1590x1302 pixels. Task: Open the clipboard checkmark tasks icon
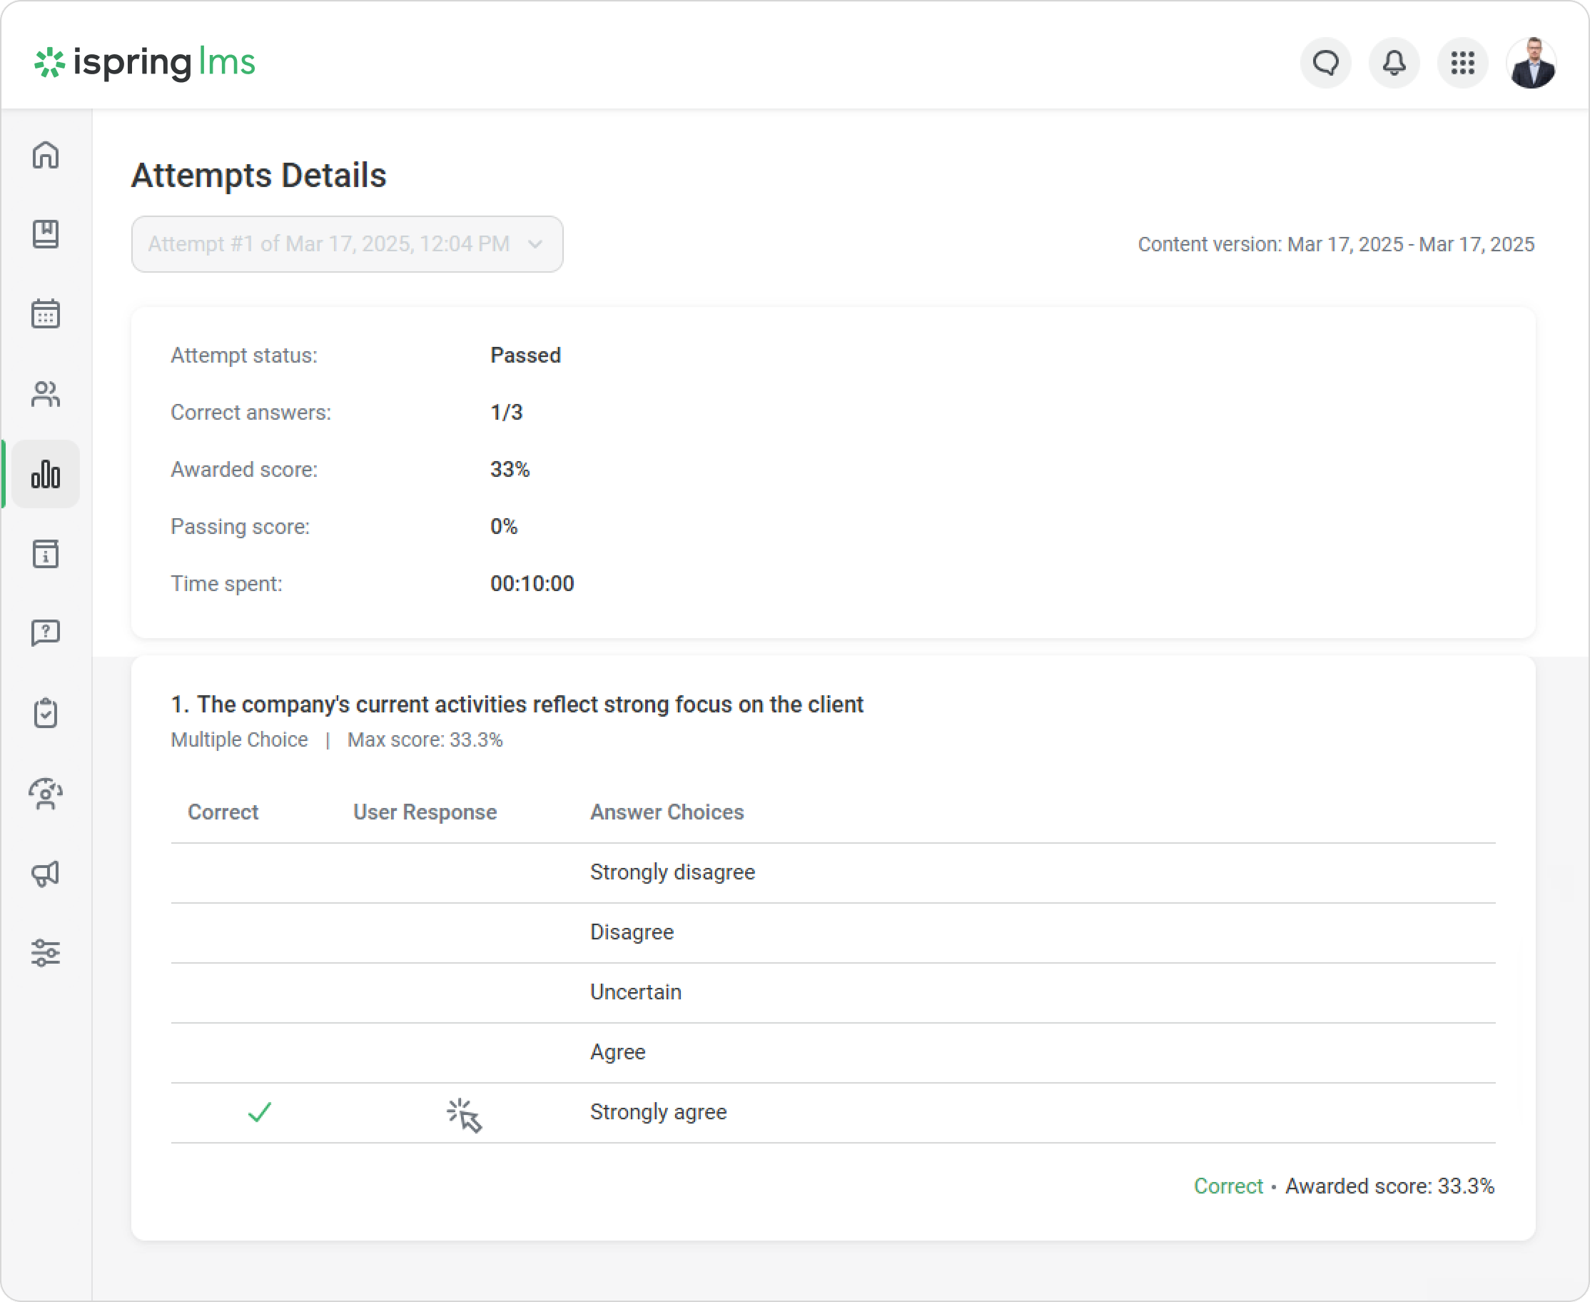point(46,713)
